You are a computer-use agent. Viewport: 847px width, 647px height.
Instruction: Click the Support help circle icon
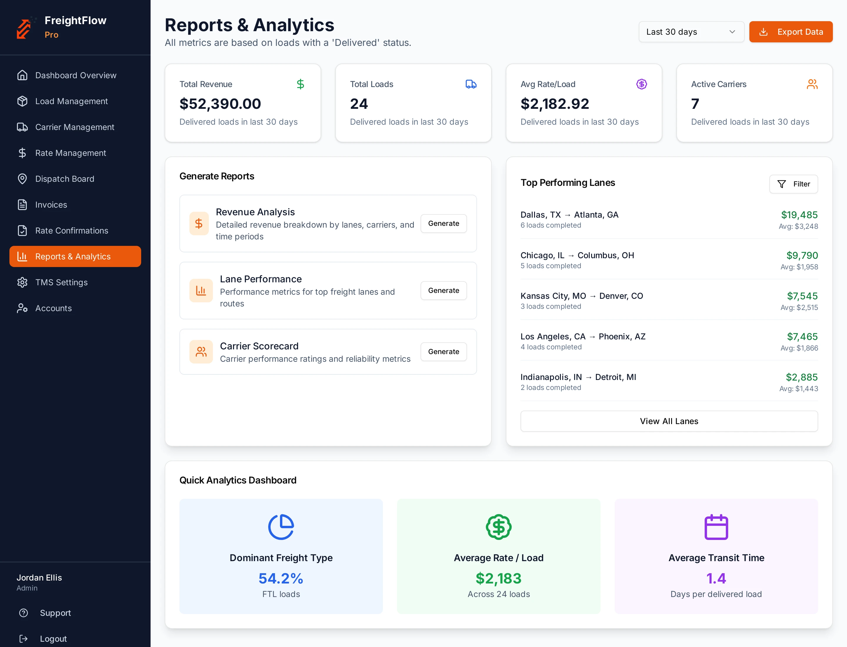24,613
